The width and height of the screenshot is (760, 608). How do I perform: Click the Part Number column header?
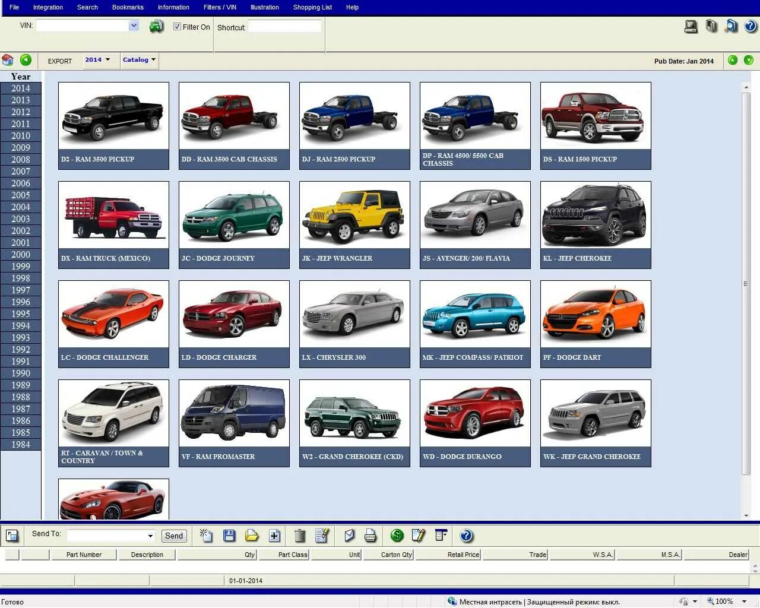[84, 555]
